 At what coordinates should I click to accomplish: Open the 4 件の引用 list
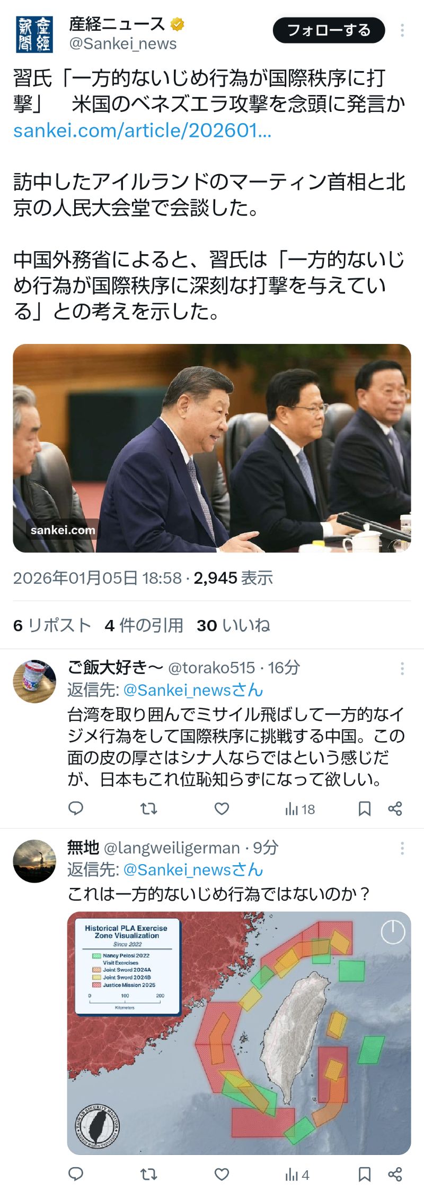pyautogui.click(x=144, y=625)
